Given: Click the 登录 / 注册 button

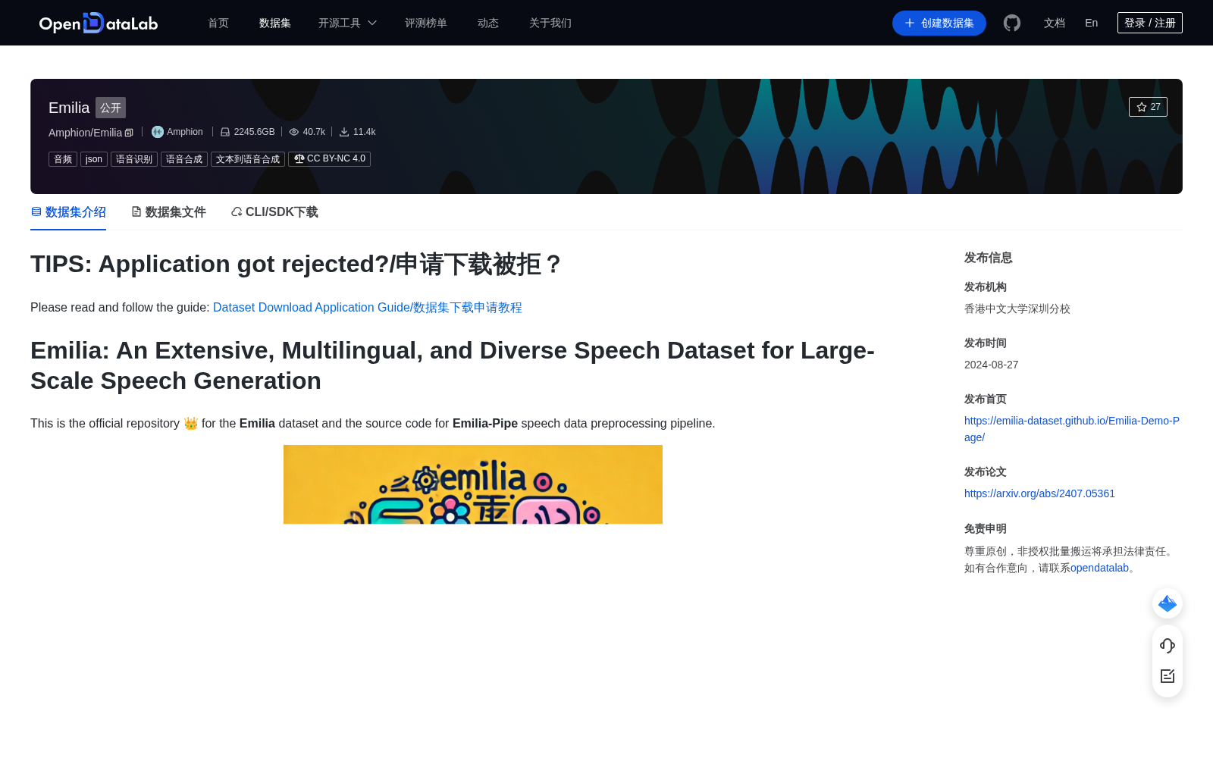Looking at the screenshot, I should coord(1150,23).
